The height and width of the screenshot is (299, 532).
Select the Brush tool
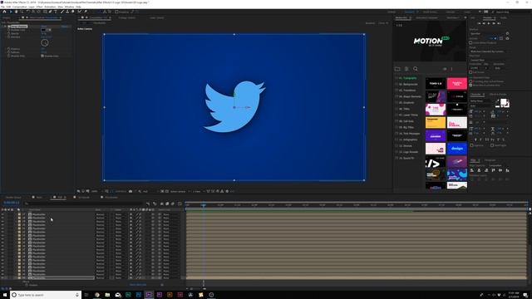click(62, 12)
